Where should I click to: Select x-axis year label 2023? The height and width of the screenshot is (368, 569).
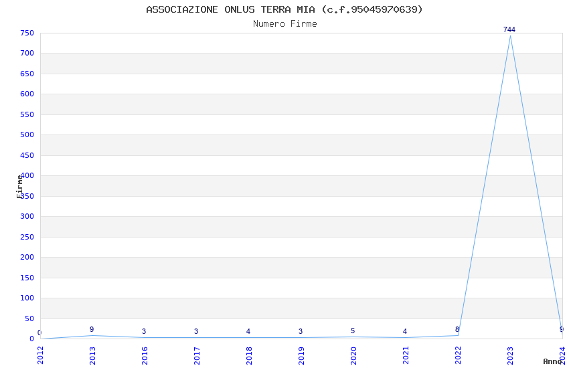511,355
